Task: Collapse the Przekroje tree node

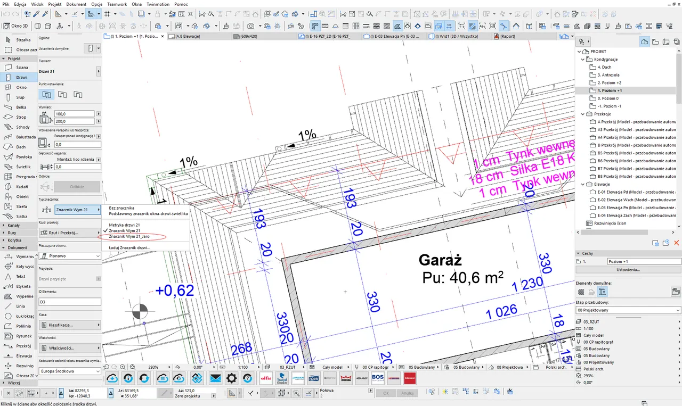Action: pyautogui.click(x=583, y=114)
